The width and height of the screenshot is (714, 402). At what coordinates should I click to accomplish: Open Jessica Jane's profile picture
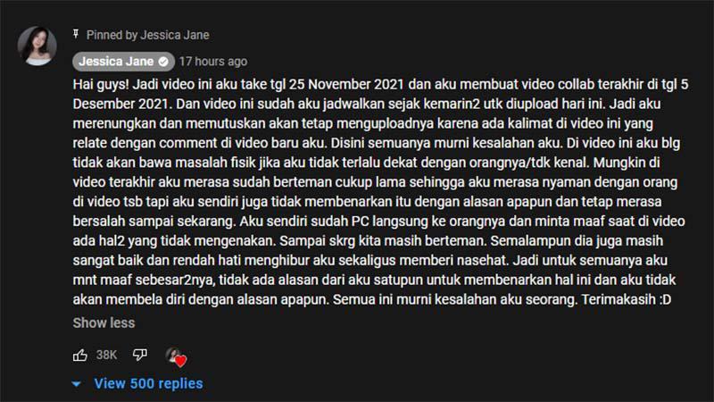point(37,46)
